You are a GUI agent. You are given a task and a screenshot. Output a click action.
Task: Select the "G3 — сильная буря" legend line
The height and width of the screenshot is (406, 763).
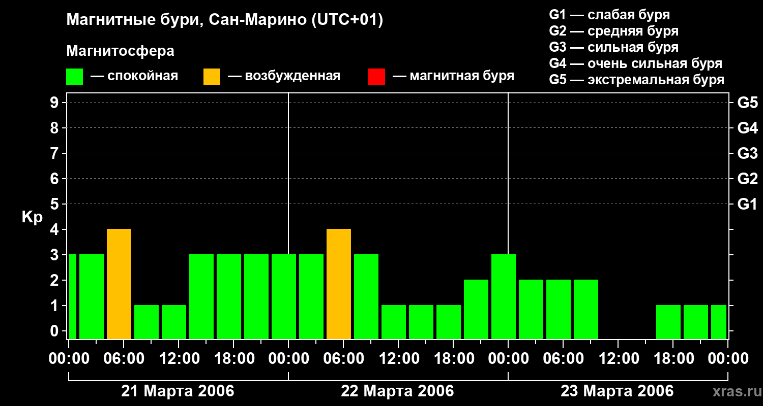pos(614,47)
